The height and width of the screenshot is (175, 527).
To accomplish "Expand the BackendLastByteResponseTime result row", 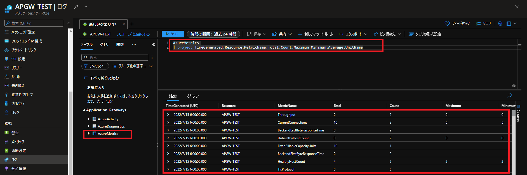I will tap(168, 130).
